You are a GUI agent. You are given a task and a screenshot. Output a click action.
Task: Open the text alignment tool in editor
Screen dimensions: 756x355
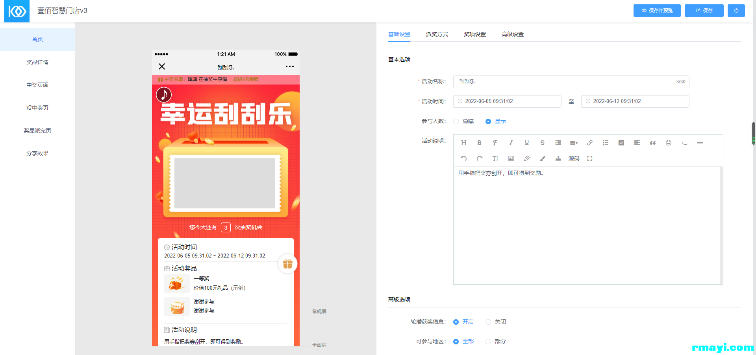[637, 143]
